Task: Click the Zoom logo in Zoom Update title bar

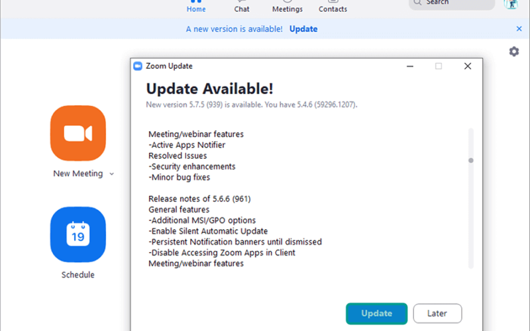Action: click(x=138, y=66)
